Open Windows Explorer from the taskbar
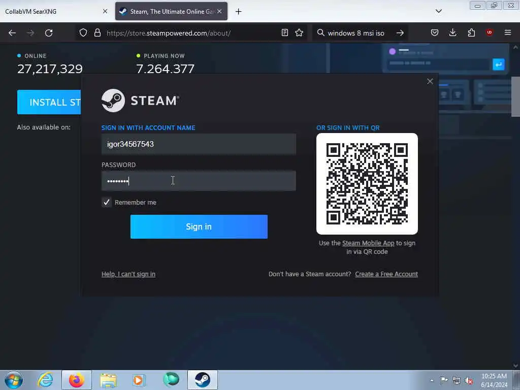The image size is (520, 390). [x=108, y=380]
